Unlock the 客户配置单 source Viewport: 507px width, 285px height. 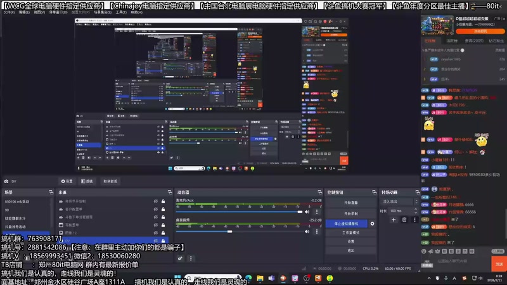pyautogui.click(x=164, y=209)
